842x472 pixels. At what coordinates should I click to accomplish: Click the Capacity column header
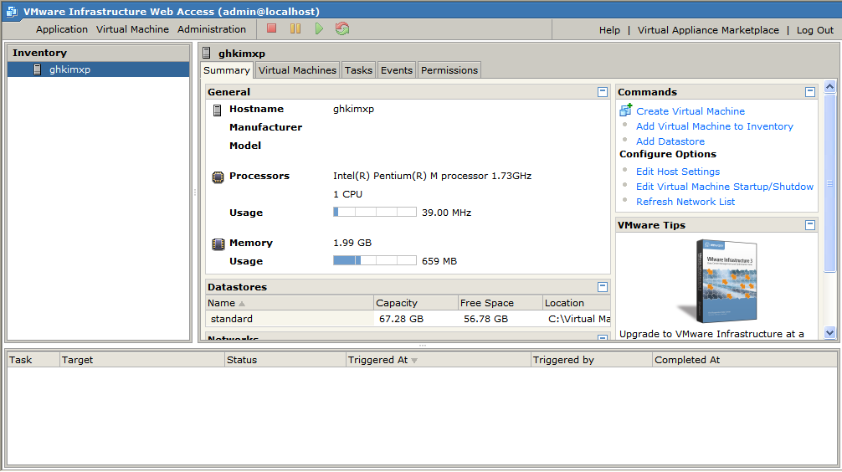(x=416, y=303)
